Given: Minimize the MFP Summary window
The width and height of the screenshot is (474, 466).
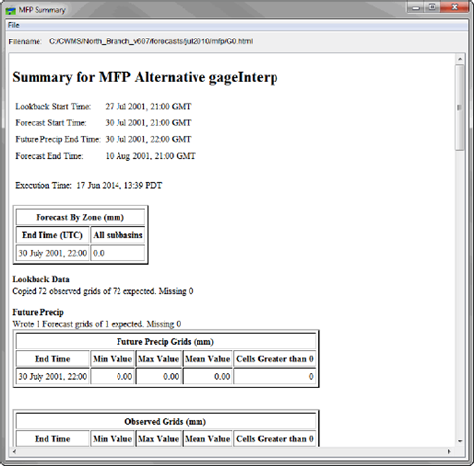Looking at the screenshot, I should tap(416, 7).
